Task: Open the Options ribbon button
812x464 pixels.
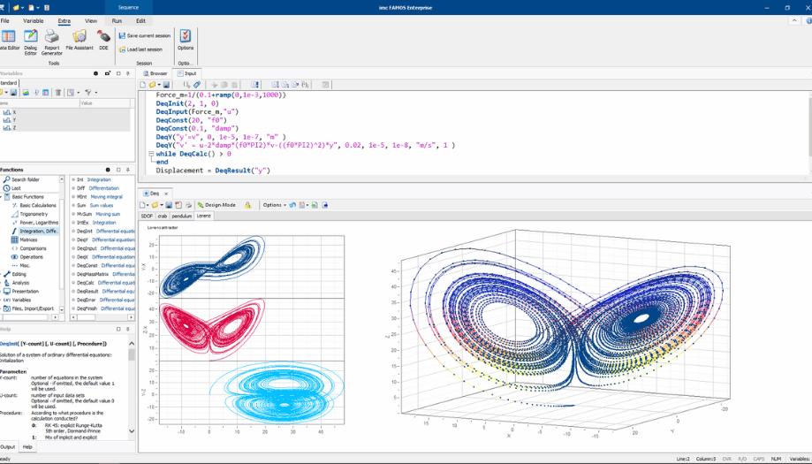Action: coord(186,40)
